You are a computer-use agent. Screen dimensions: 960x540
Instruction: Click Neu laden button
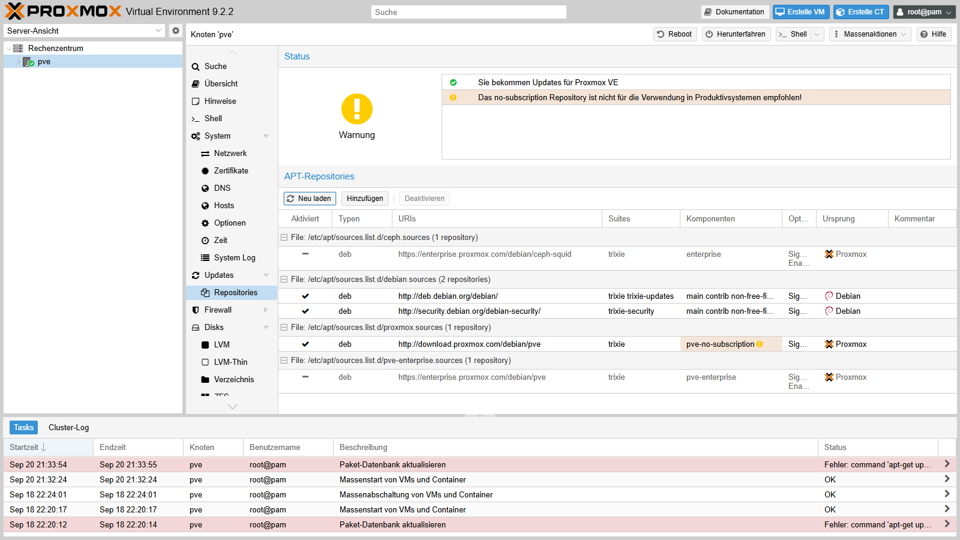coord(310,199)
